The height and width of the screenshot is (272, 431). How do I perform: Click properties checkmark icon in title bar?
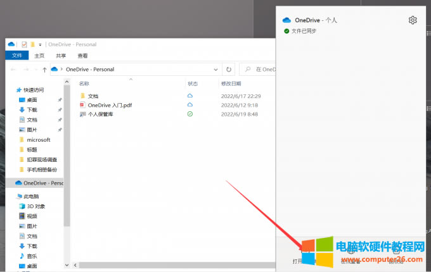coord(24,44)
